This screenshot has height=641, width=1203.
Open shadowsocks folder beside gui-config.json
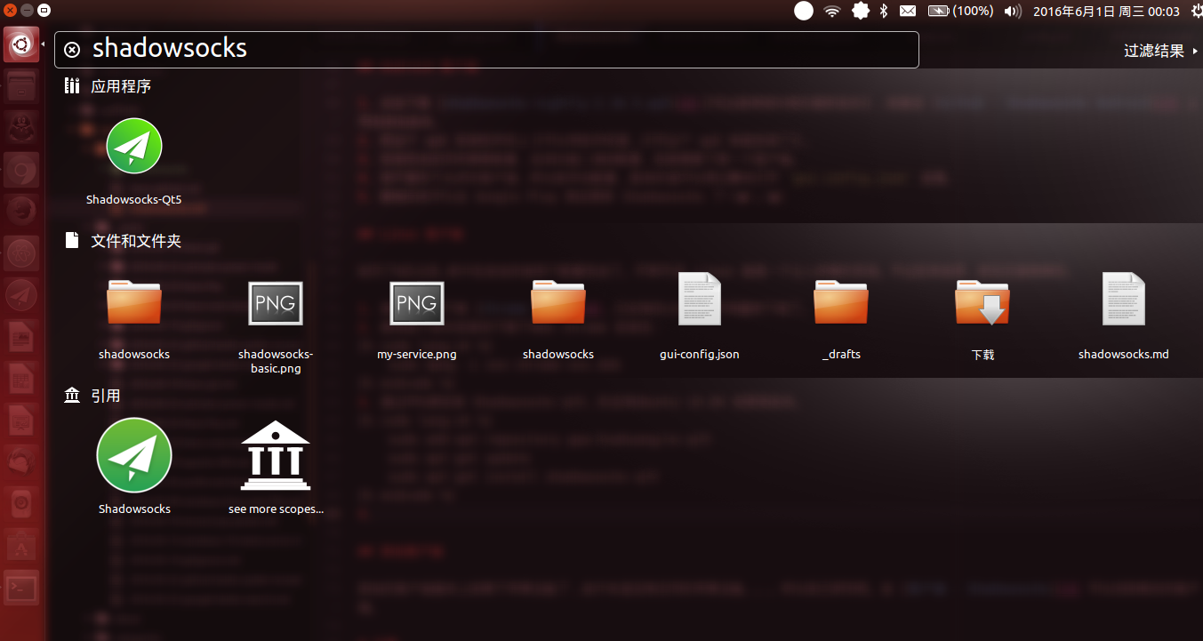(x=558, y=316)
